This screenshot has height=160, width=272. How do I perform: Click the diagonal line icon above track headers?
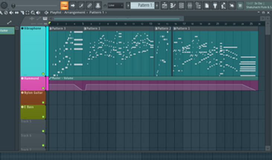pyautogui.click(x=39, y=18)
